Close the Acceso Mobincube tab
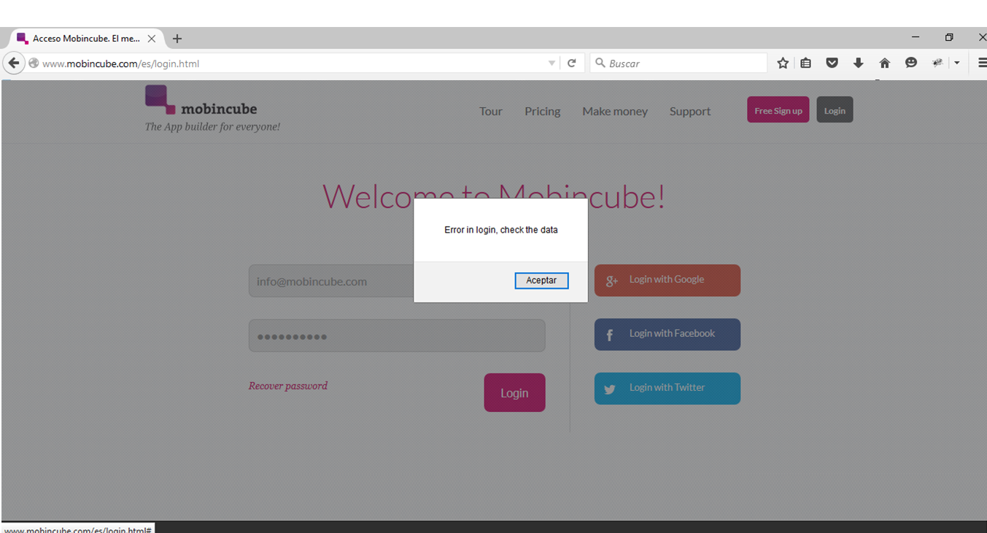Viewport: 987px width, 533px height. pyautogui.click(x=152, y=39)
